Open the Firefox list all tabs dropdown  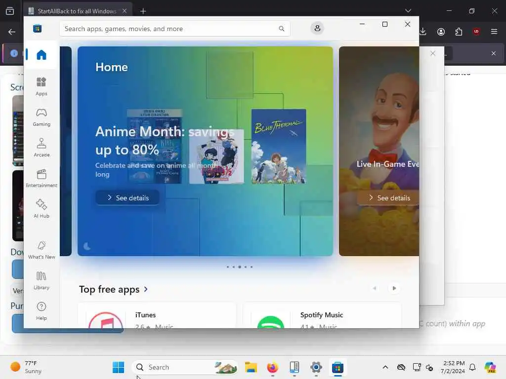(408, 11)
